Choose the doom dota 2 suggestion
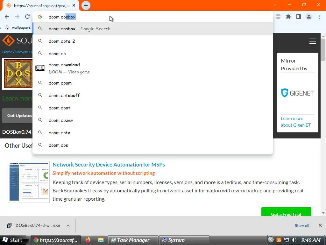 [x=153, y=41]
